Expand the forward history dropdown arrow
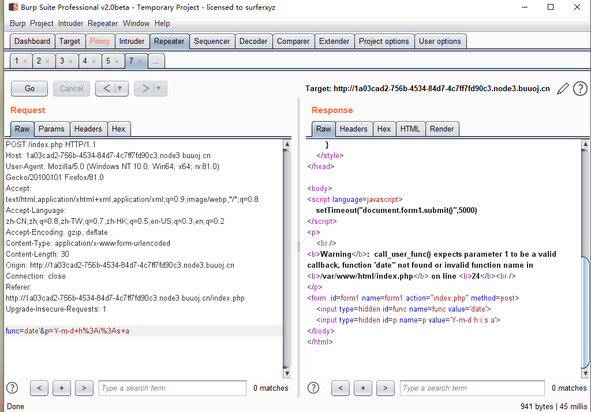The width and height of the screenshot is (591, 412). coord(159,89)
